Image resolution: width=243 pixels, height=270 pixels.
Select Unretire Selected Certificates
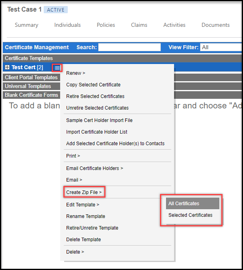pos(97,108)
